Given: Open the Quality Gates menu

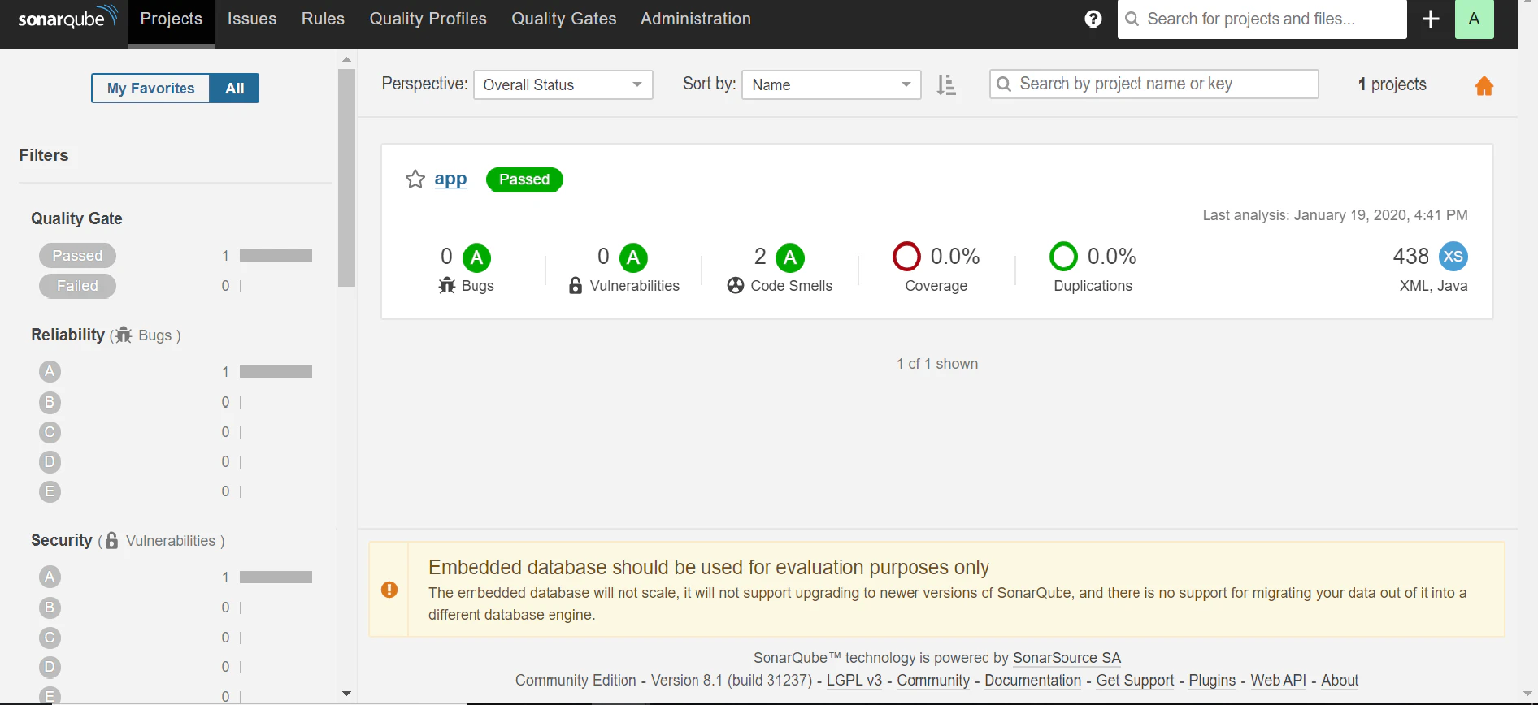Looking at the screenshot, I should pos(564,19).
